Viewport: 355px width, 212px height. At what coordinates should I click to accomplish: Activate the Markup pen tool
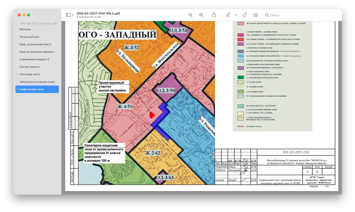228,15
